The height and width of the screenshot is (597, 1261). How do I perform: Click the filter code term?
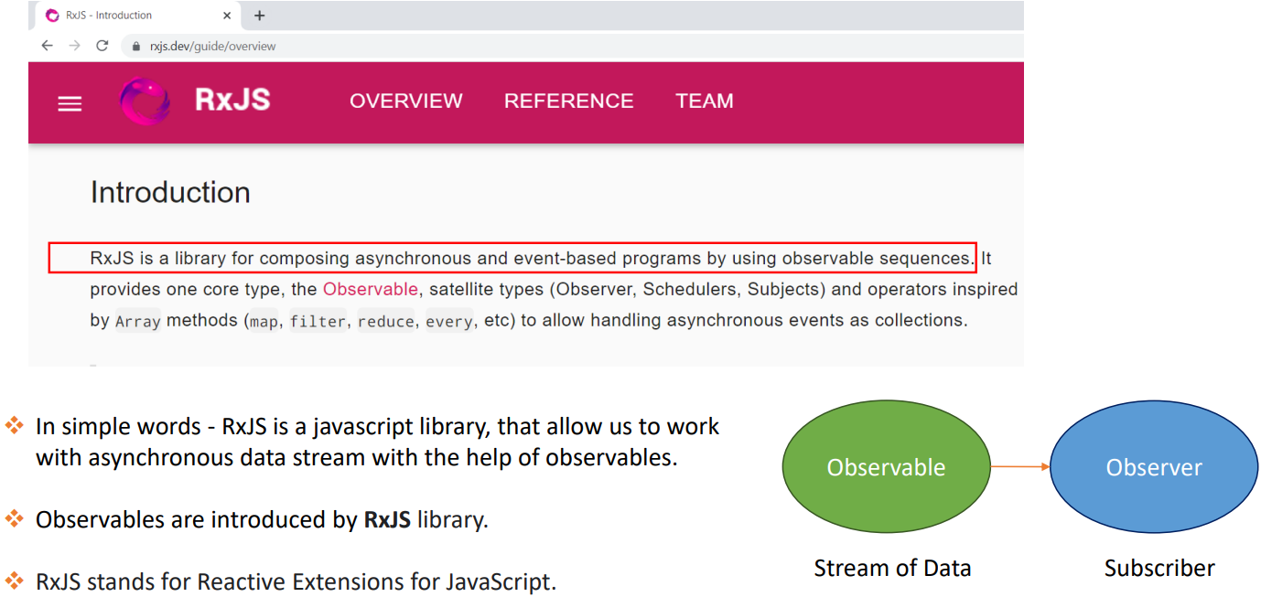point(318,322)
